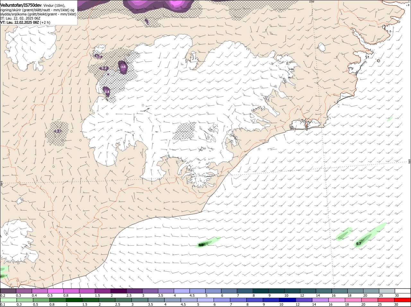Click the '15W' longitude label at top

311,2
